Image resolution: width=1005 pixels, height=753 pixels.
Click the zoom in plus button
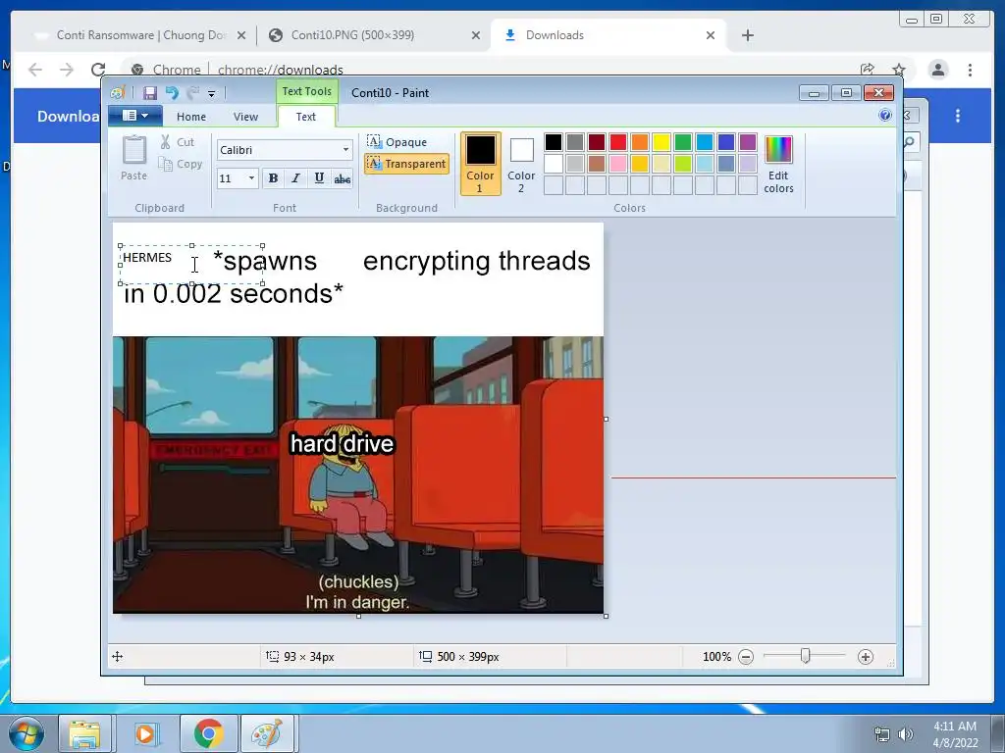pyautogui.click(x=866, y=657)
